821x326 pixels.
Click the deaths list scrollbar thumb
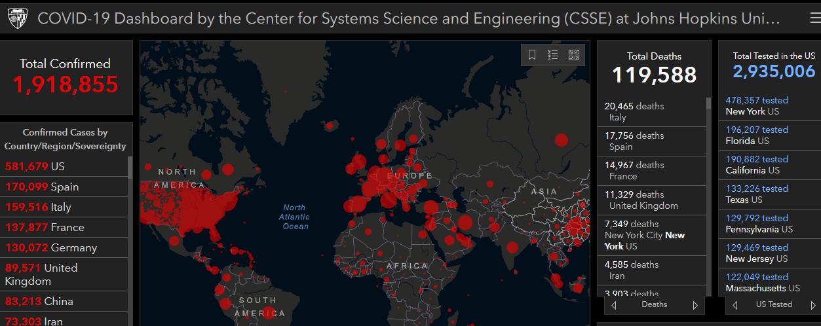point(708,103)
